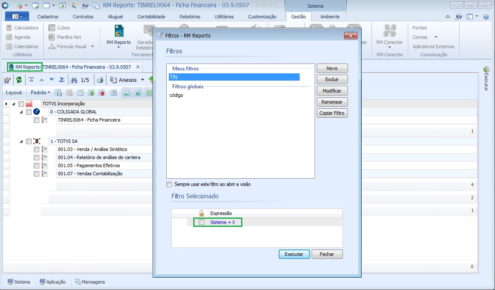Screen dimensions: 495x290
Task: Go to previous record up arrow
Action: (41, 80)
